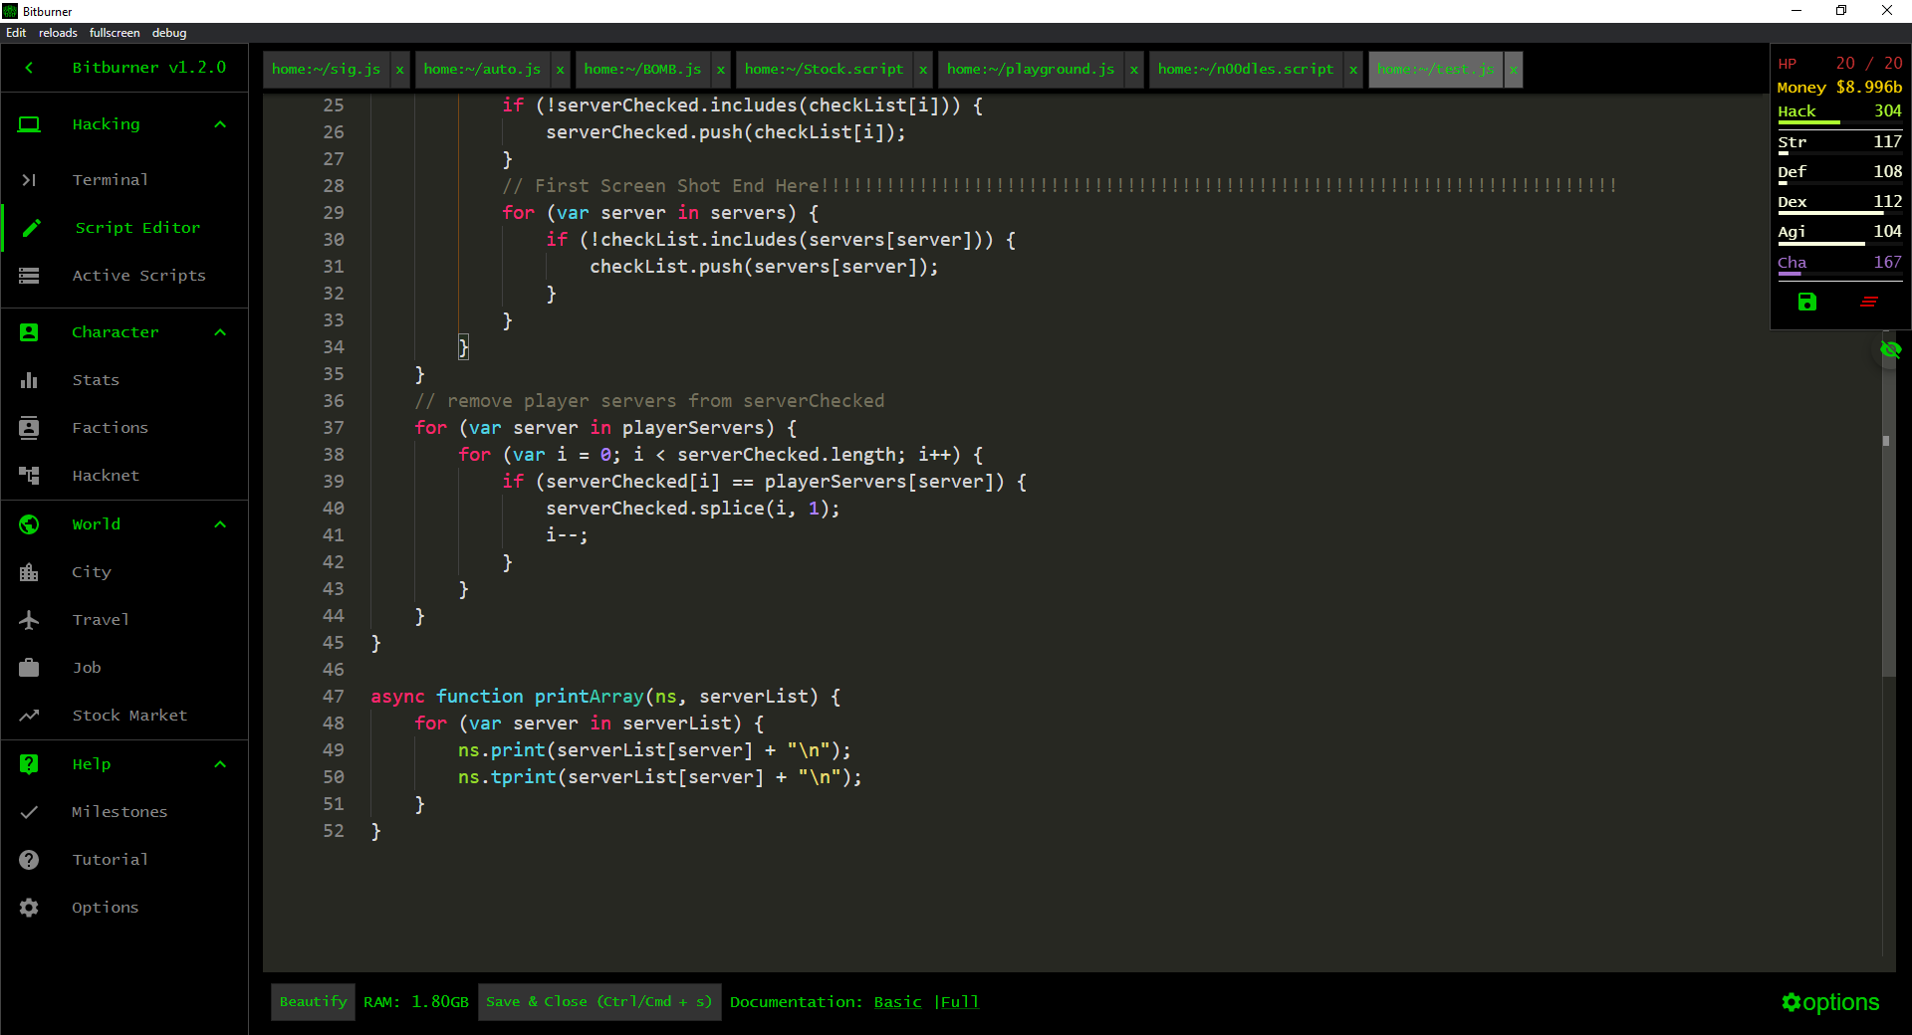Click the red kill-all-scripts icon
The image size is (1912, 1035).
point(1869,302)
